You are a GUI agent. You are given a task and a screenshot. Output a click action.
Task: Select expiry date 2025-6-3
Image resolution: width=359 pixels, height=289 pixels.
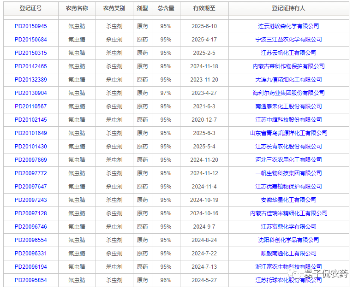click(204, 133)
